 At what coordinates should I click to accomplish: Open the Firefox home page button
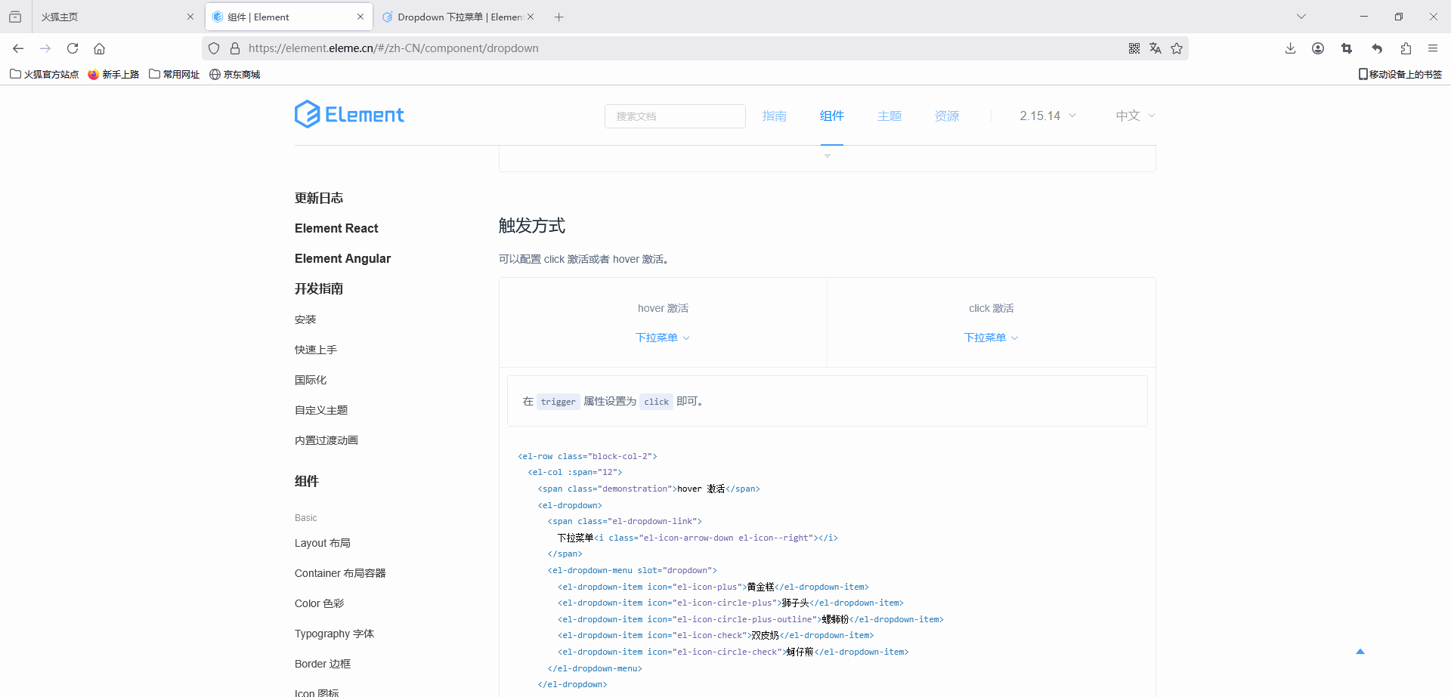pyautogui.click(x=99, y=48)
